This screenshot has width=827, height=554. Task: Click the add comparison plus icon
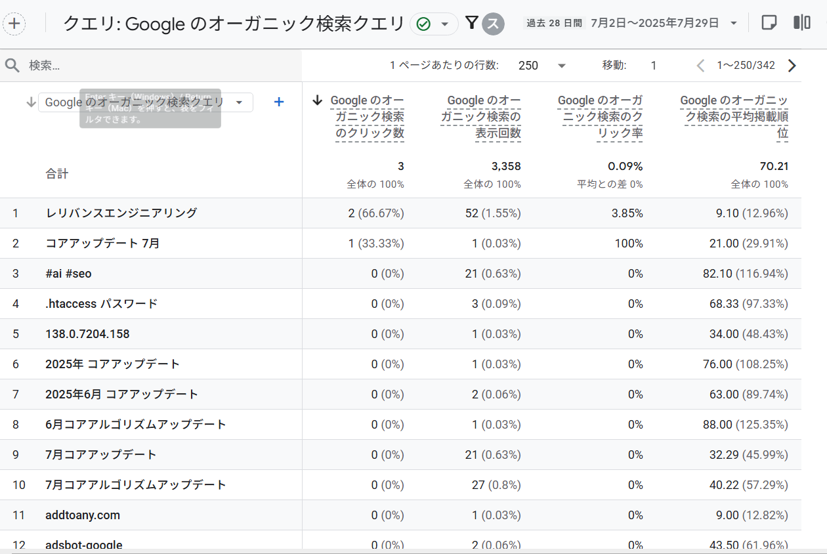(14, 24)
